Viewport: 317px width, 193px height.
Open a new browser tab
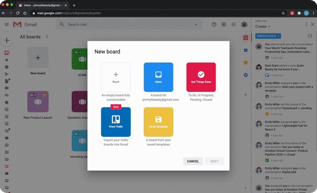74,6
